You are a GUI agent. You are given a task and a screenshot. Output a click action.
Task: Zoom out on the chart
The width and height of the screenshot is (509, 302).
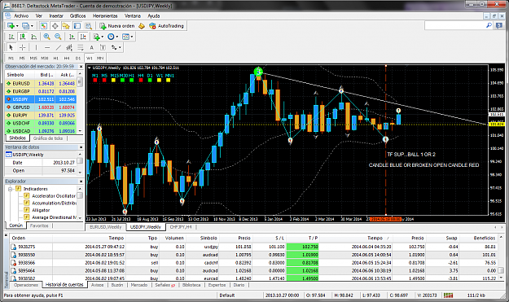58,37
